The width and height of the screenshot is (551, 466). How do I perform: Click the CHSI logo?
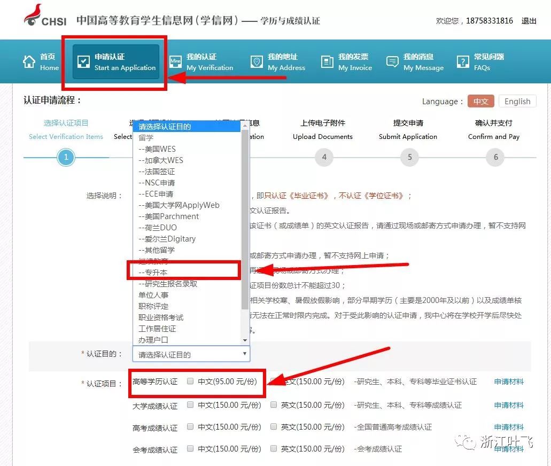[45, 16]
